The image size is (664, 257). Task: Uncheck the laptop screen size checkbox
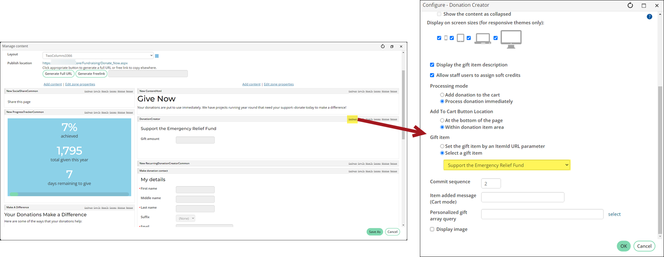click(469, 38)
